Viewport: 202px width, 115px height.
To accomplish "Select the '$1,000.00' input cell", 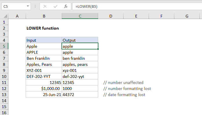I will click(44, 89).
